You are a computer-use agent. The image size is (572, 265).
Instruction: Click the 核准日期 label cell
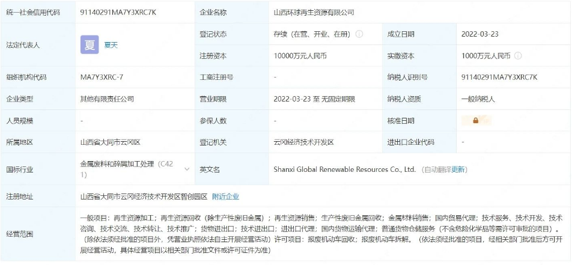[419, 120]
